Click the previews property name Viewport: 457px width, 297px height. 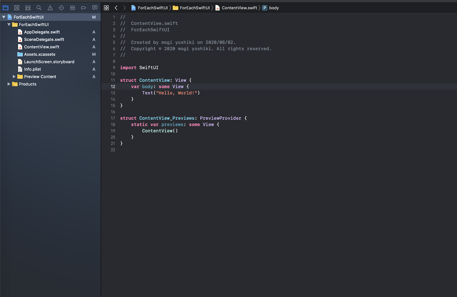pos(172,125)
